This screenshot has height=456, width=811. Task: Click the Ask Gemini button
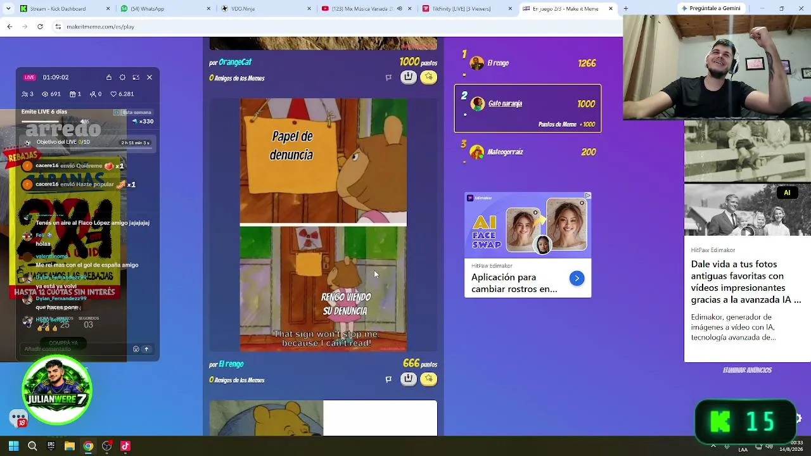click(x=710, y=8)
